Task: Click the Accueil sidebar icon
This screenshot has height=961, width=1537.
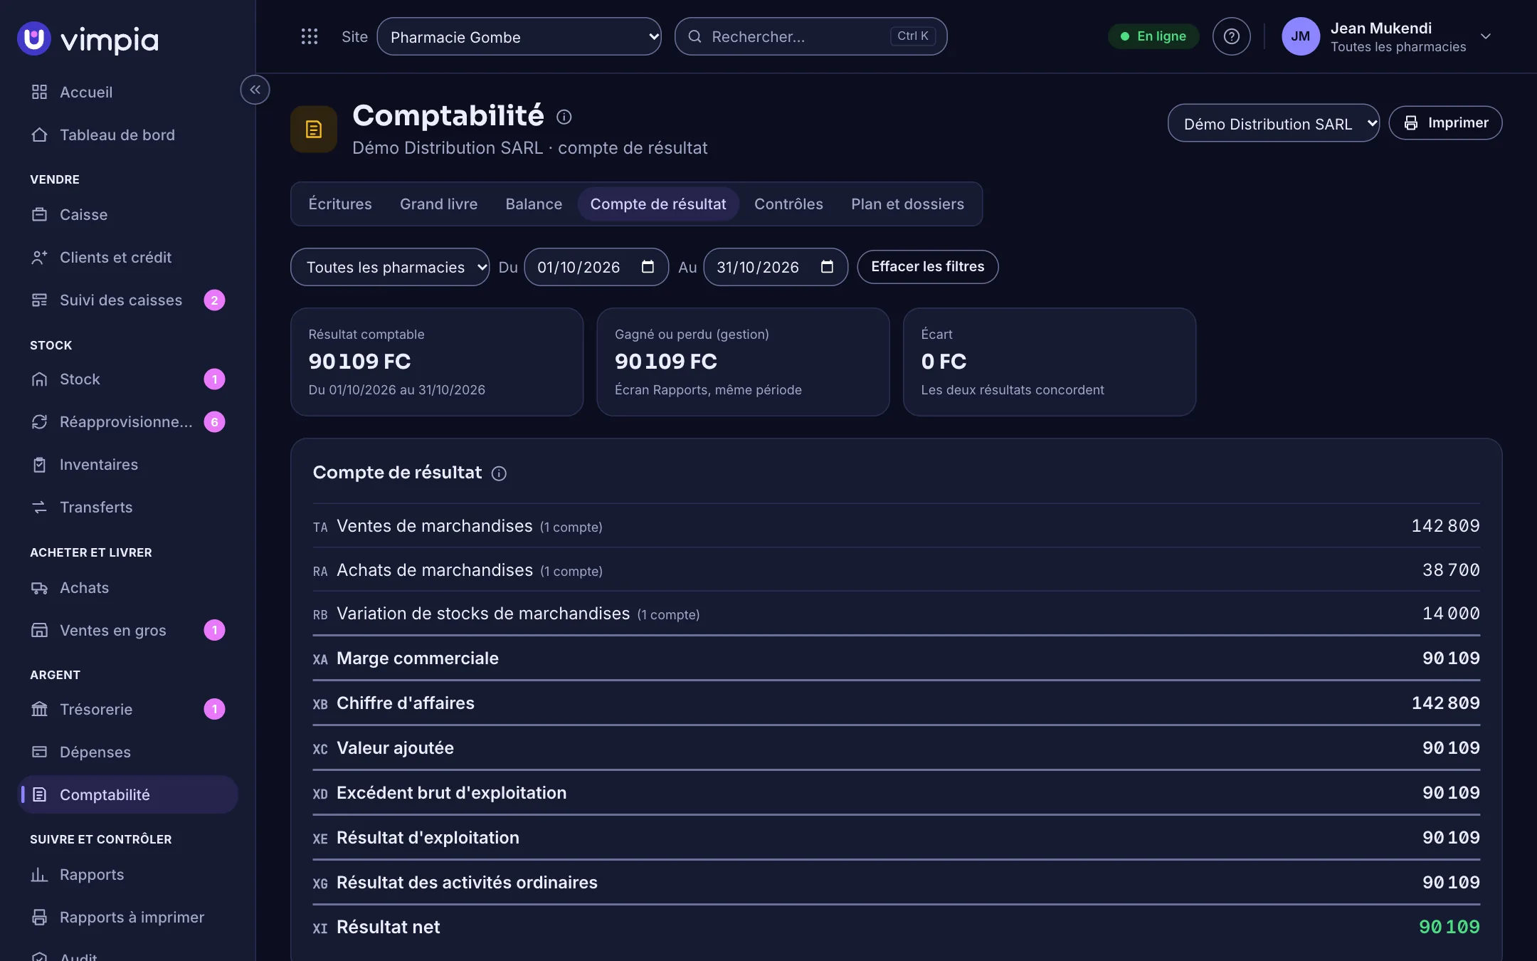Action: 40,92
